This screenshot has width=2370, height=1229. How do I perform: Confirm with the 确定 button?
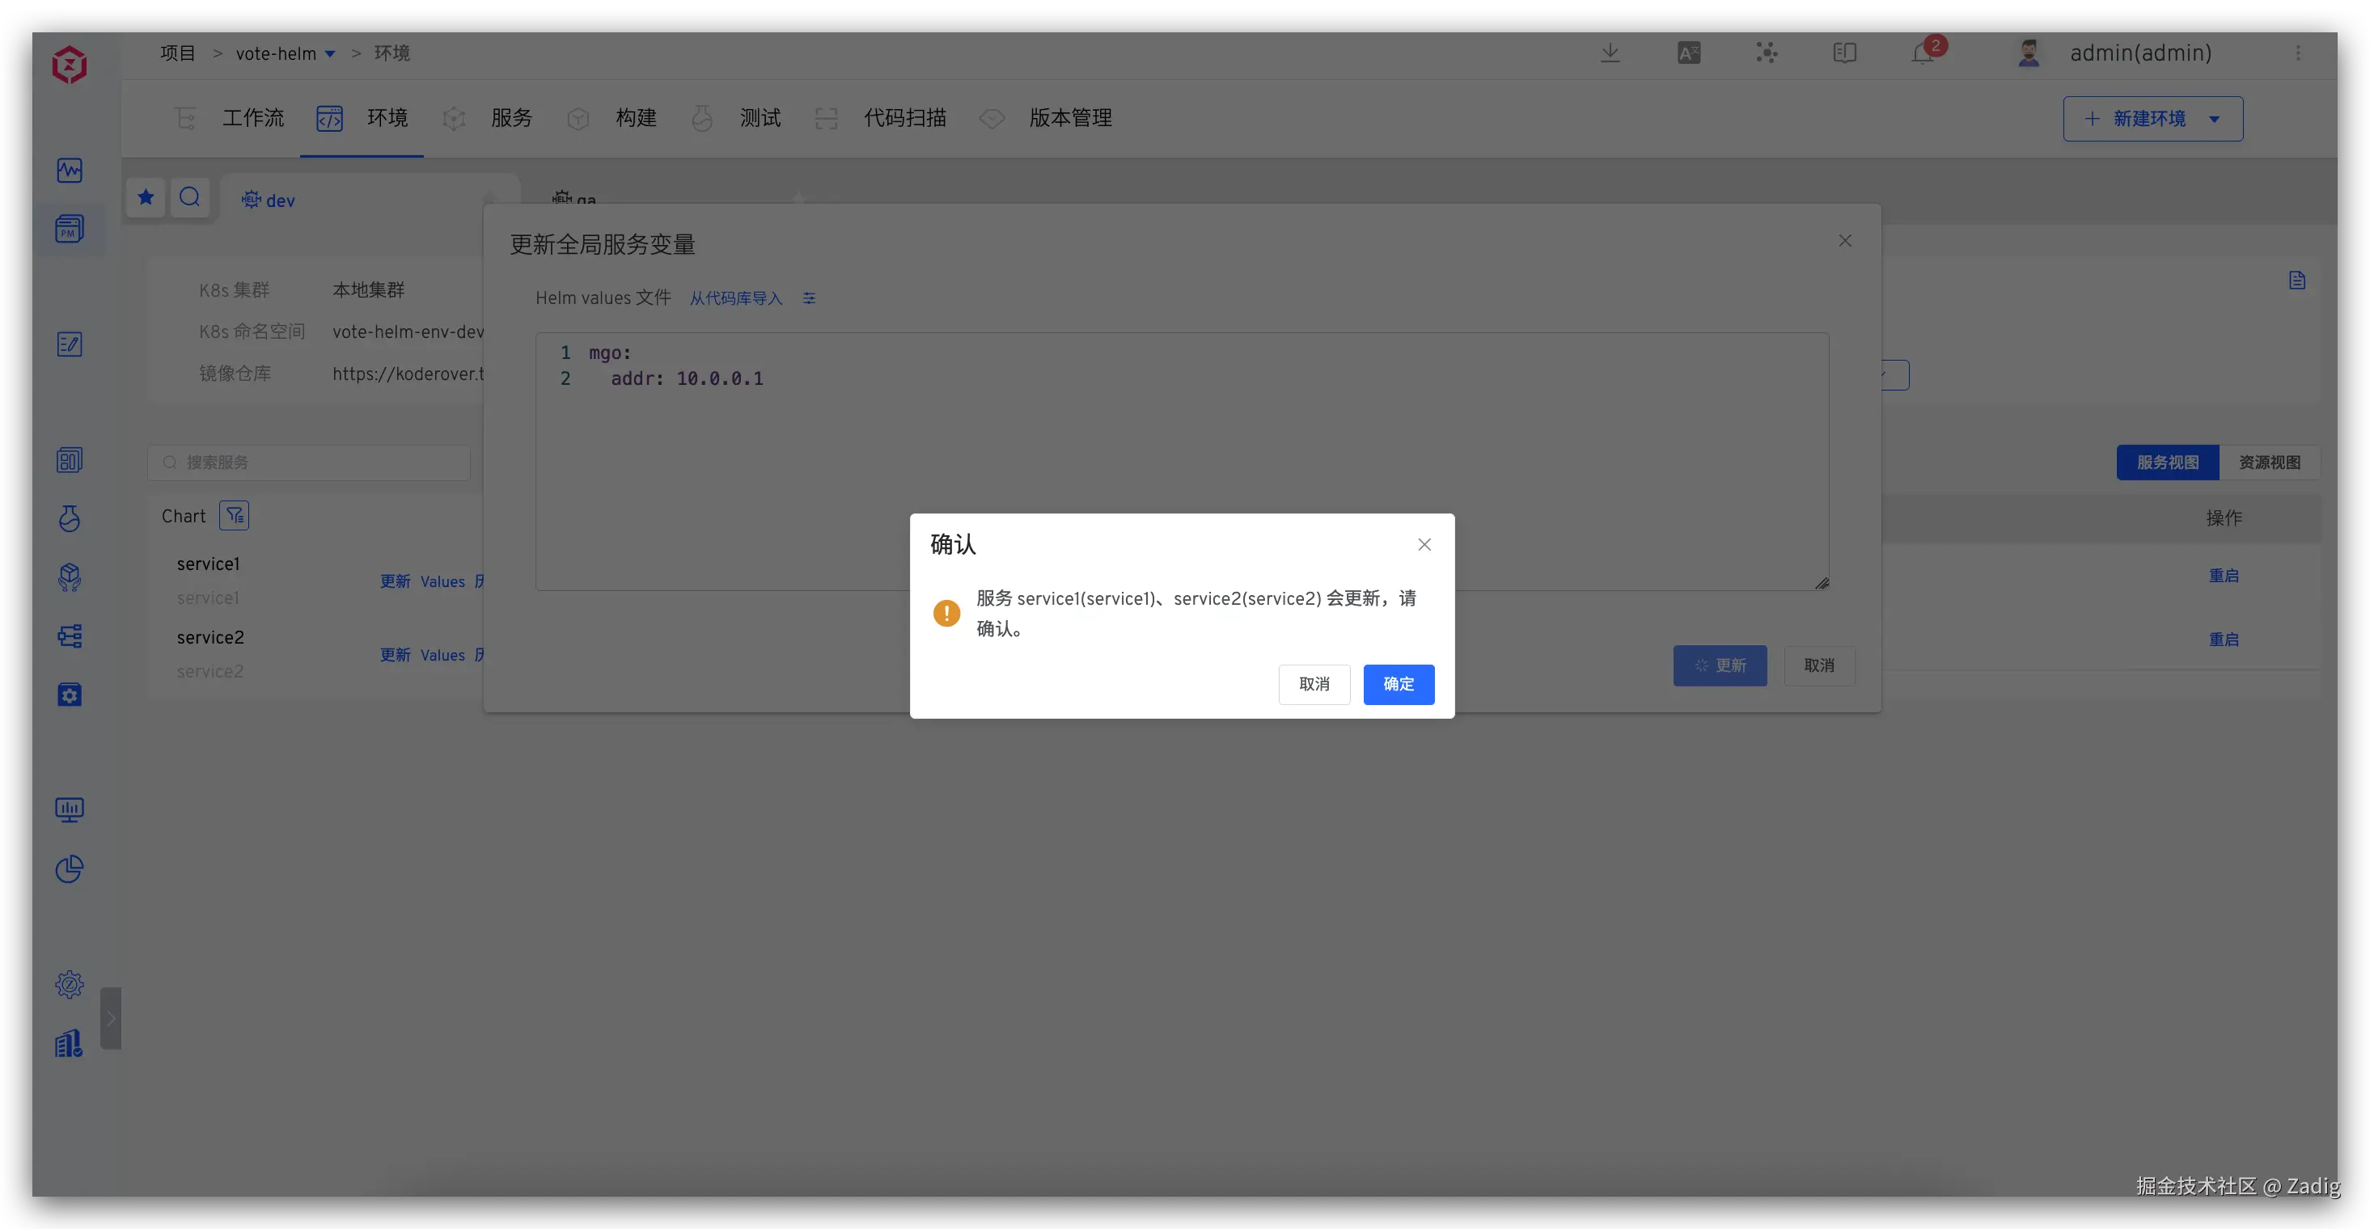pos(1398,683)
